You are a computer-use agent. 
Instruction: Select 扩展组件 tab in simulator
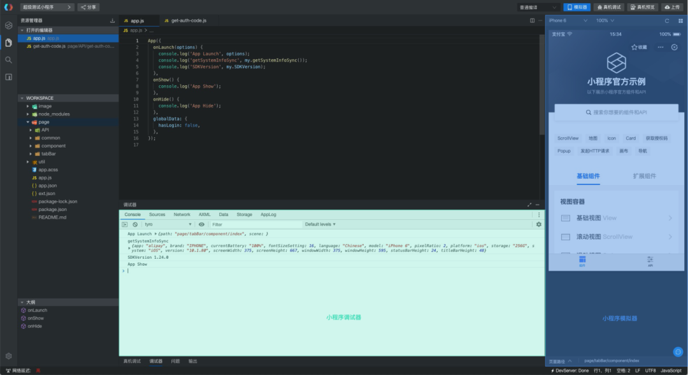pyautogui.click(x=644, y=176)
